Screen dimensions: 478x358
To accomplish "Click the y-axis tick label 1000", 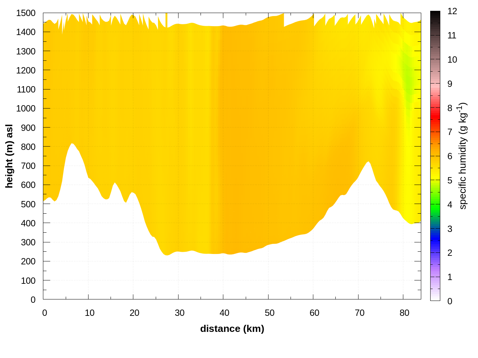I will [26, 109].
